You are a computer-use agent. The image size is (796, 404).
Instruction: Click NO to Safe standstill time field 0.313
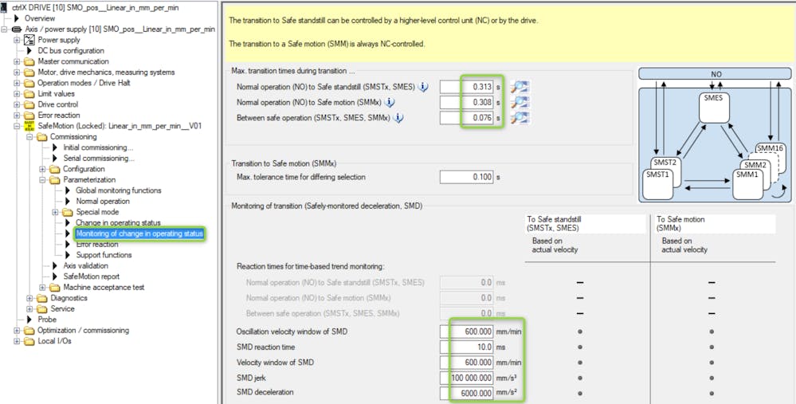tap(467, 88)
